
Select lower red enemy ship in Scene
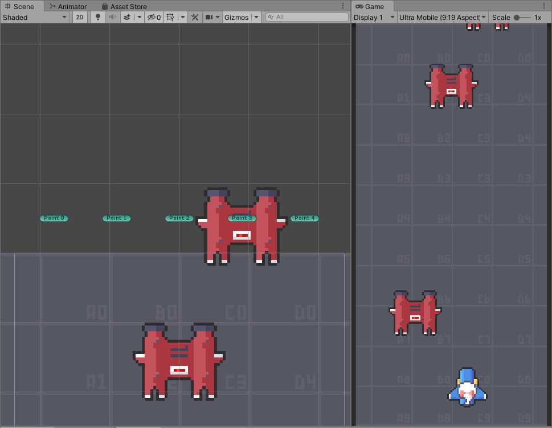[x=179, y=361]
